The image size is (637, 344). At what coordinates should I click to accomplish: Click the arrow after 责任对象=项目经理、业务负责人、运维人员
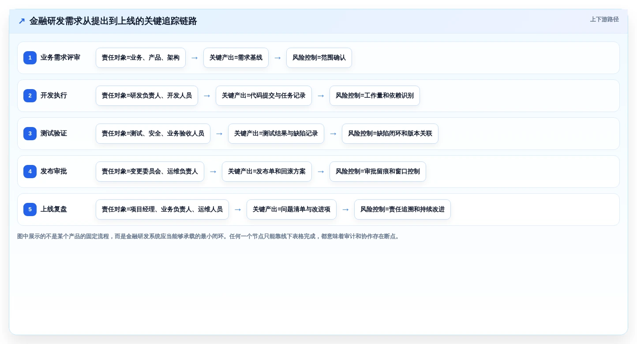[238, 209]
